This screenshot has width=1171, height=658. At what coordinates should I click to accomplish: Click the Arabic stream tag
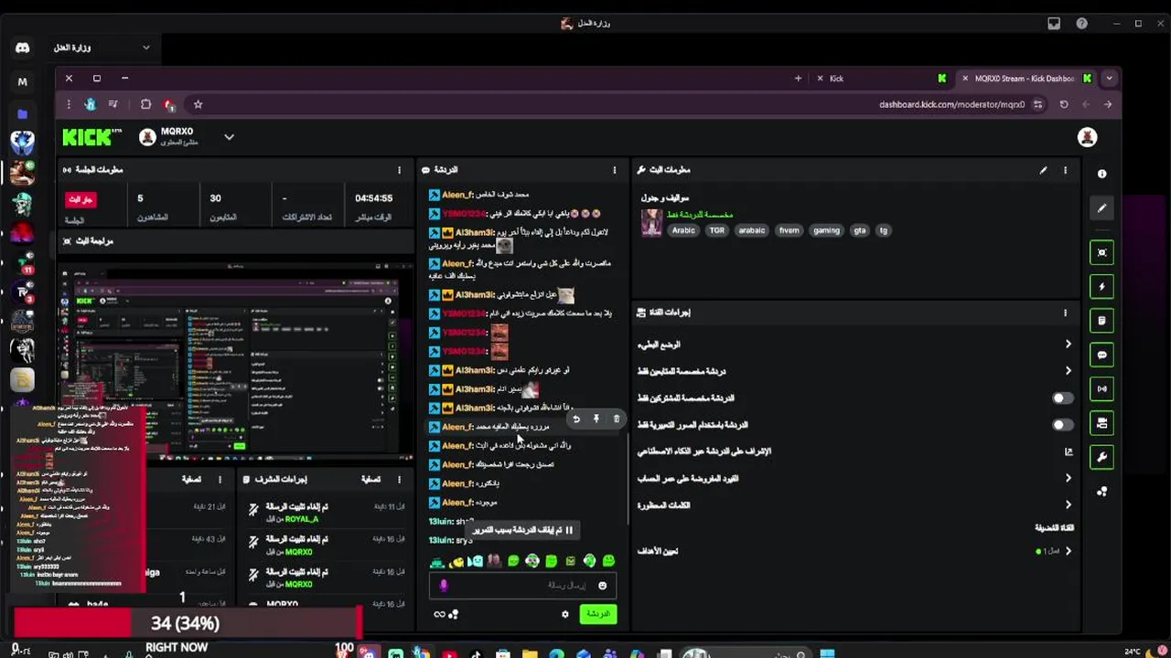683,230
